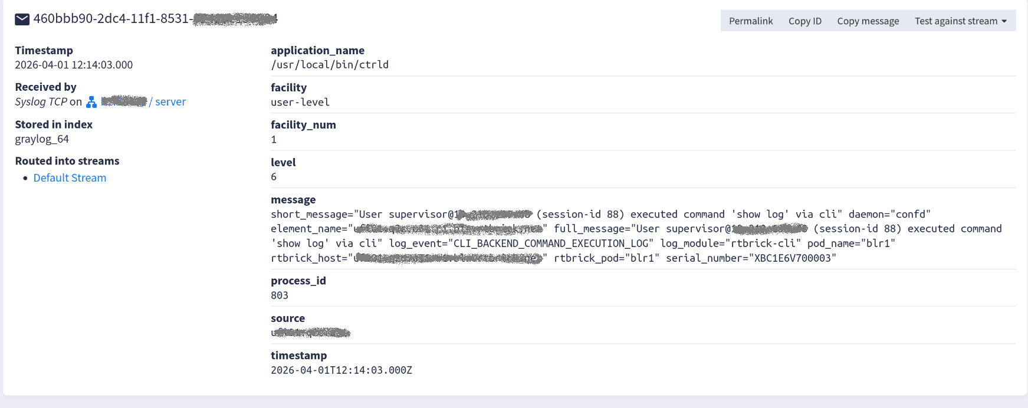Open the server link under Received by
Viewport: 1028px width, 408px height.
coord(170,101)
